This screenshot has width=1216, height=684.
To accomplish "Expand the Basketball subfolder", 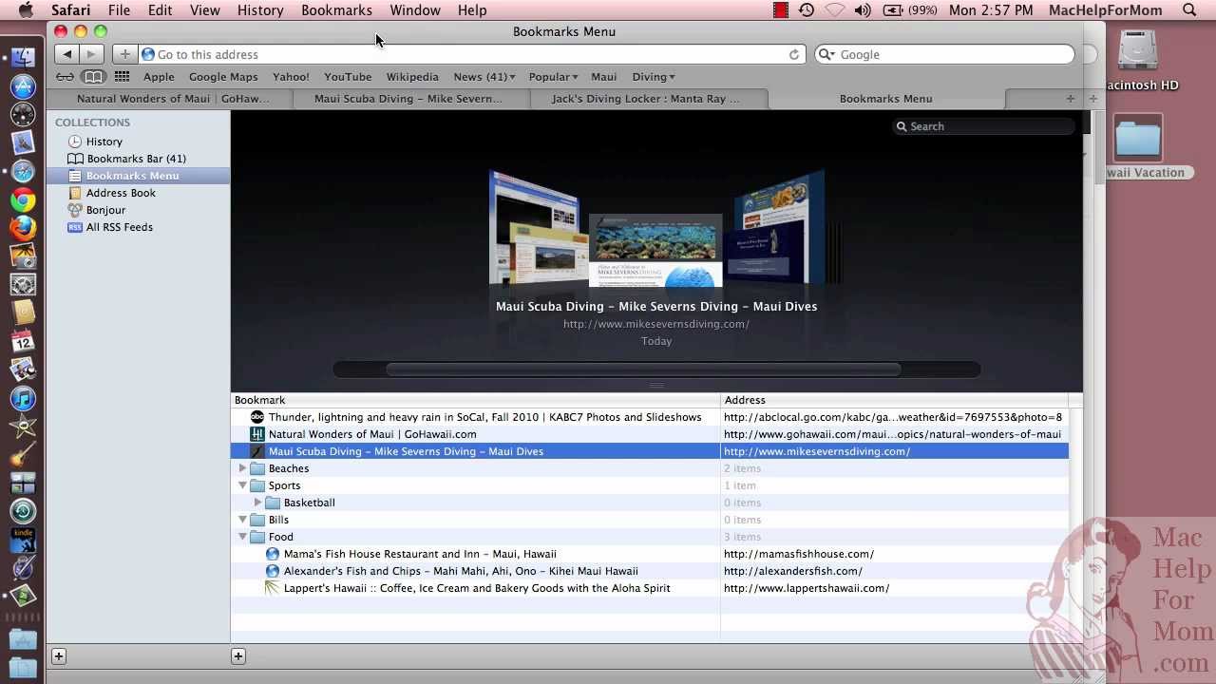I will tap(257, 503).
